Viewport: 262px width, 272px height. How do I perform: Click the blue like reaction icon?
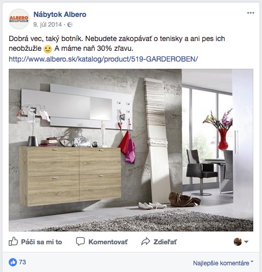pyautogui.click(x=13, y=262)
